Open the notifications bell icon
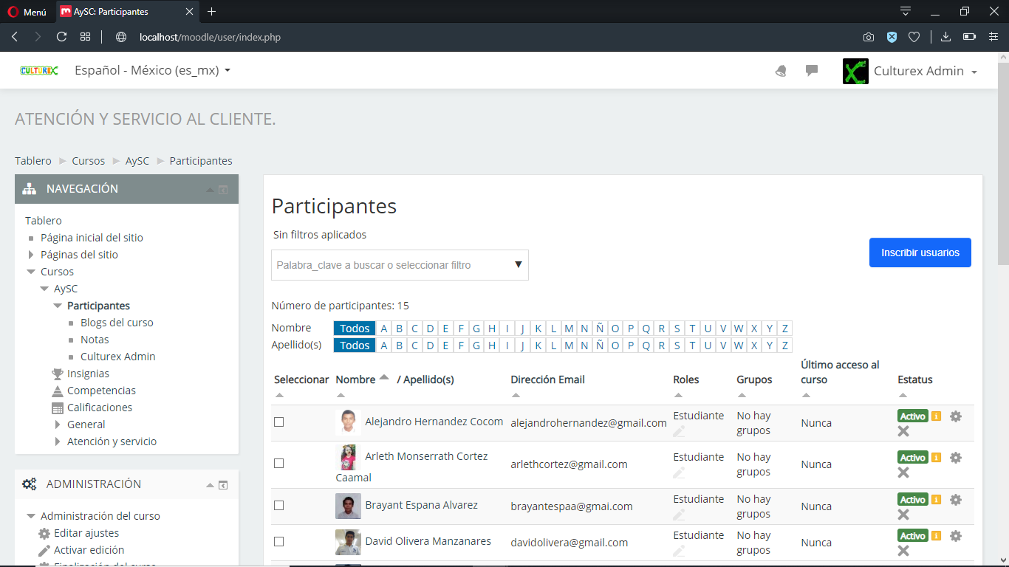This screenshot has height=567, width=1009. pos(781,71)
